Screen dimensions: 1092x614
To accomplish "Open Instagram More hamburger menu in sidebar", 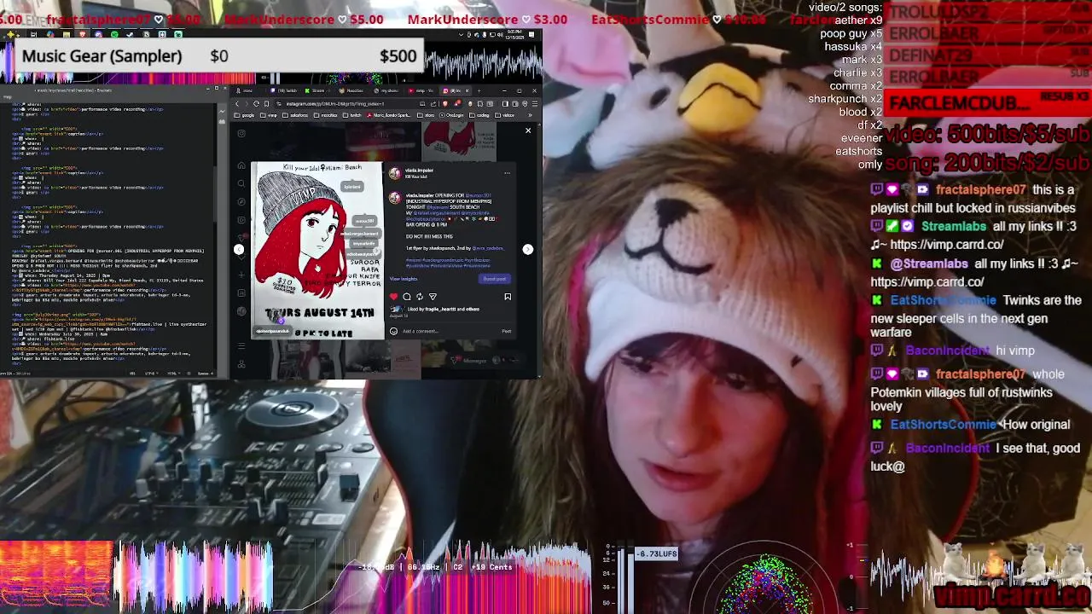I will tap(241, 345).
